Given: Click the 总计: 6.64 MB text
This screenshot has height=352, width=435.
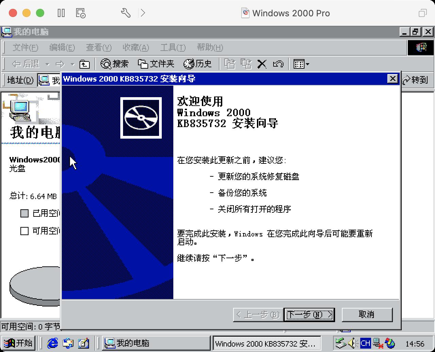Looking at the screenshot, I should tap(33, 196).
